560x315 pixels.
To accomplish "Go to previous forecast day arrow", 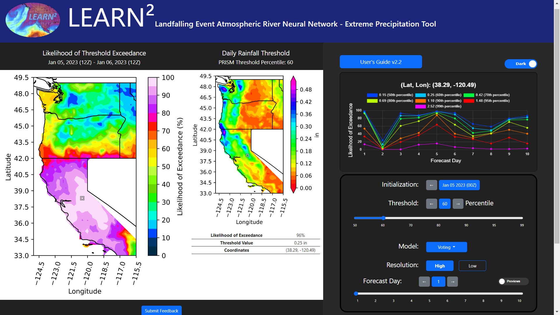I will 424,281.
